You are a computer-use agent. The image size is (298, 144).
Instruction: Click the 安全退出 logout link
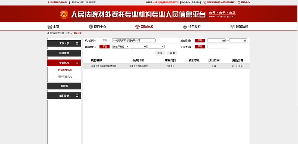click(196, 3)
